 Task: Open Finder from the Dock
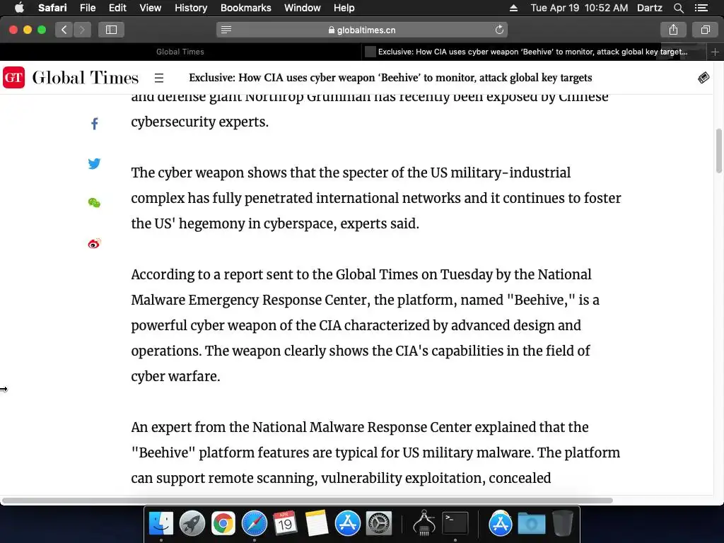[161, 524]
